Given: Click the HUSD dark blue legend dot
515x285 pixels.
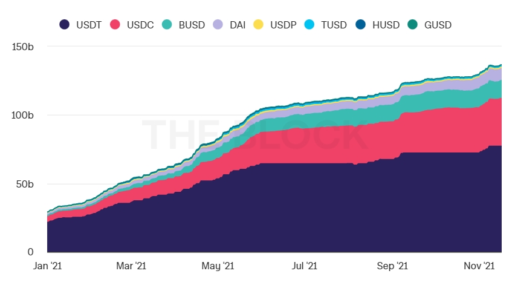Looking at the screenshot, I should point(361,25).
